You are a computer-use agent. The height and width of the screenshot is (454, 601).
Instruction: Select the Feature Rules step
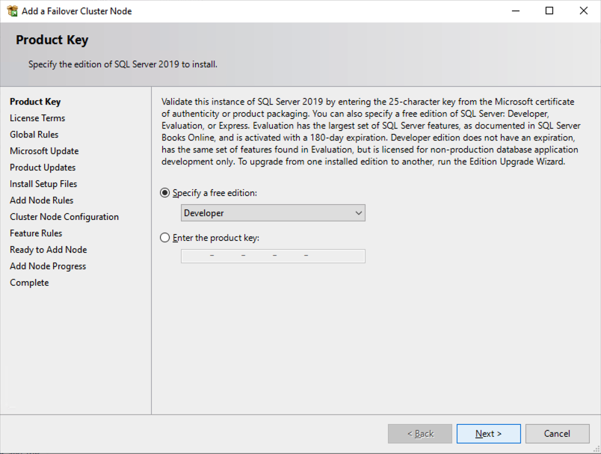[36, 233]
